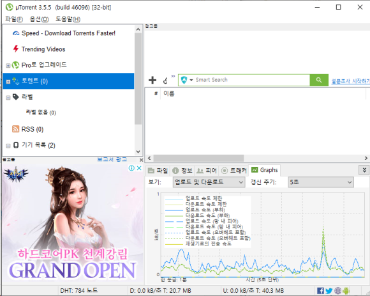This screenshot has width=370, height=296.
Task: Click the 토렌트 up-down arrows icon
Action: [16, 81]
